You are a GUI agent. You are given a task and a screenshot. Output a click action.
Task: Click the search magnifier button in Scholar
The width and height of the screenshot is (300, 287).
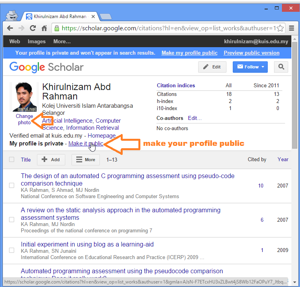click(281, 67)
